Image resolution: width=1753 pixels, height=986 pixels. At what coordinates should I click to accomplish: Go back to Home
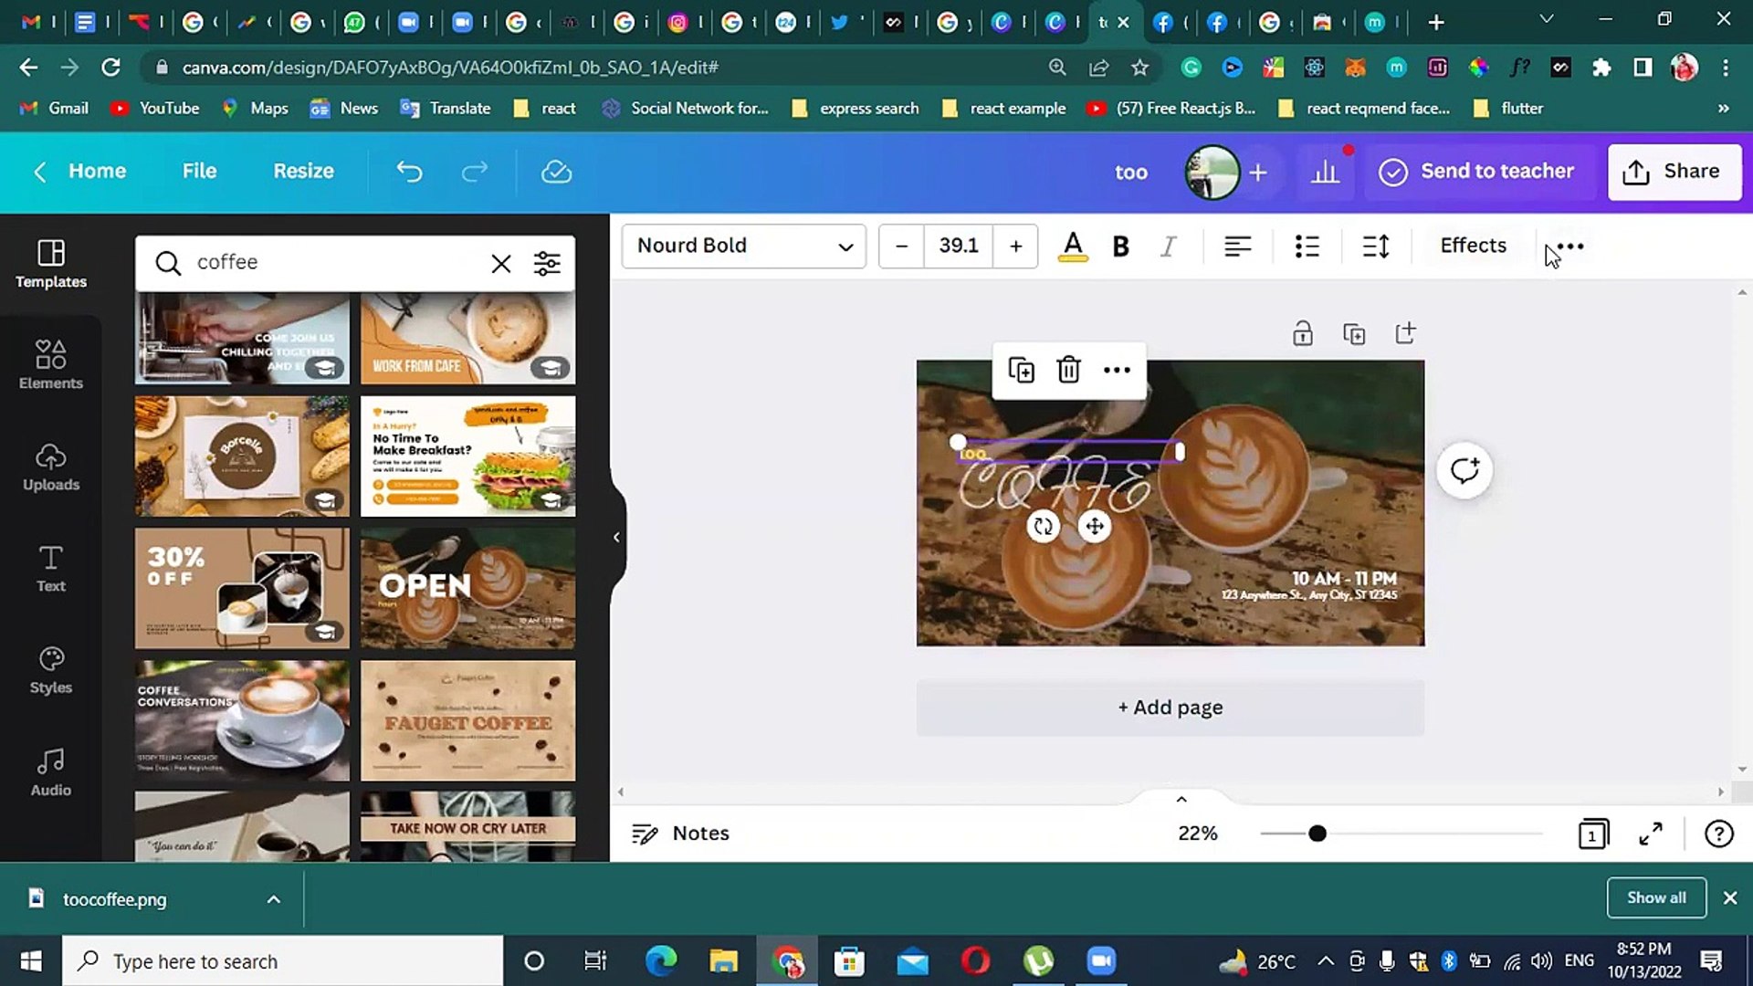tap(80, 172)
